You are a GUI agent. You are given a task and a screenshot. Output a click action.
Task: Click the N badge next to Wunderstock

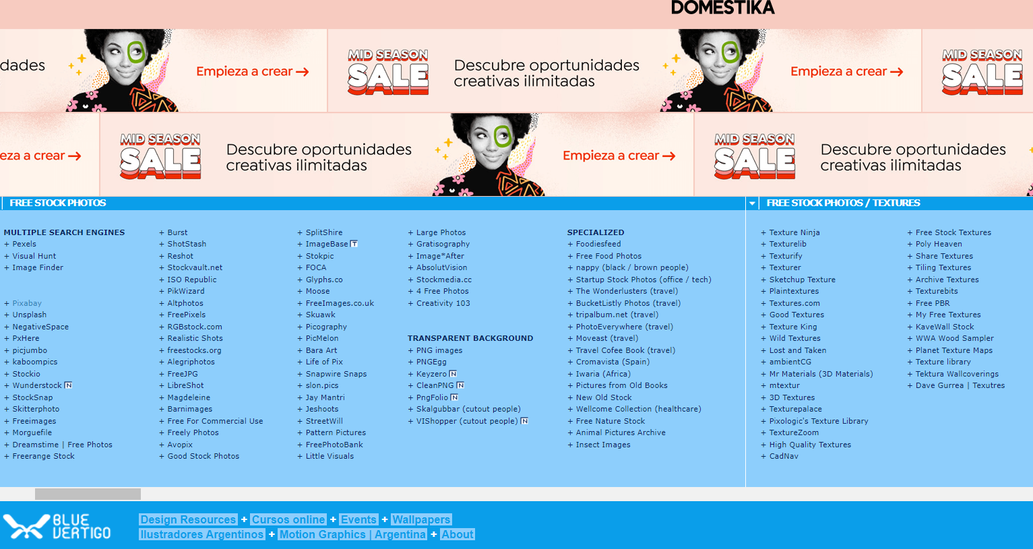(68, 385)
